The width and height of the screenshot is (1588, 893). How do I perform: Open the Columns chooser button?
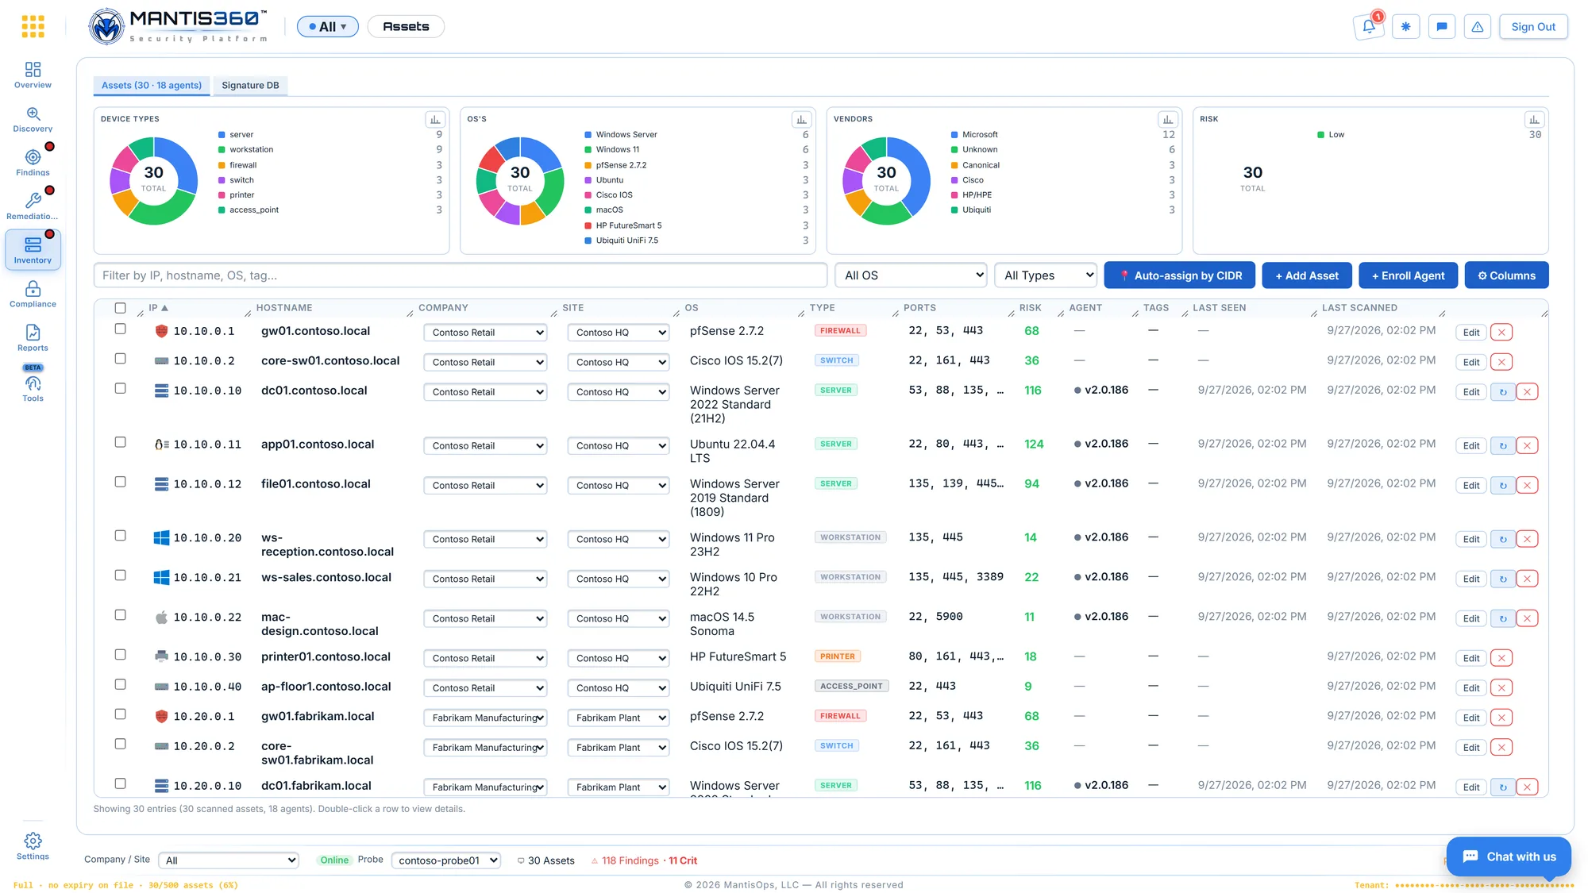(1507, 275)
